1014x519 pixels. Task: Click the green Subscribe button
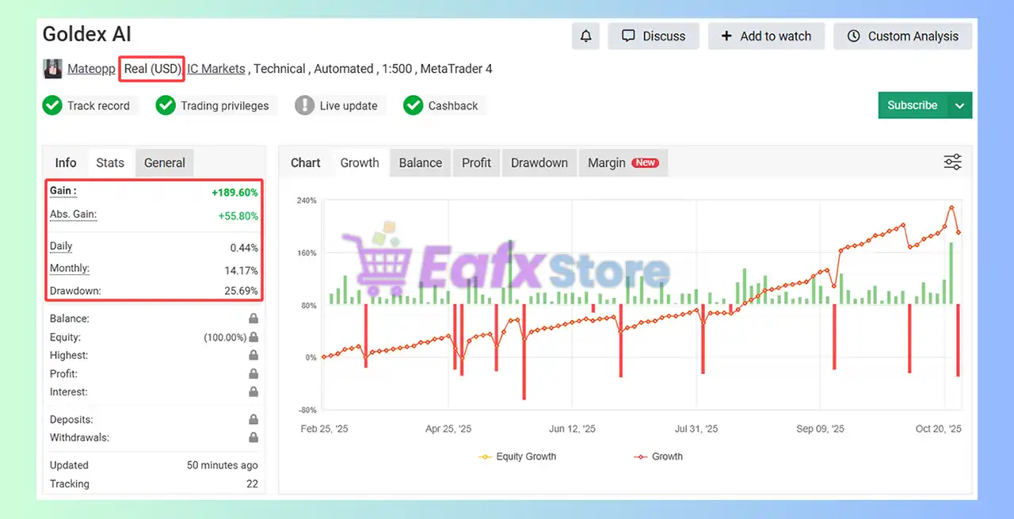912,105
